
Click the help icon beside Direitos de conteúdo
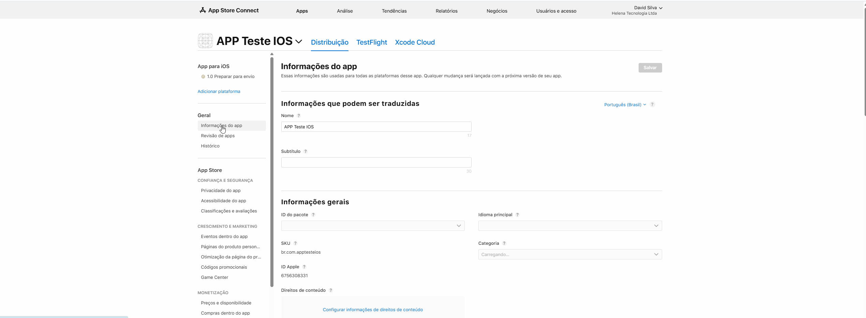tap(331, 290)
